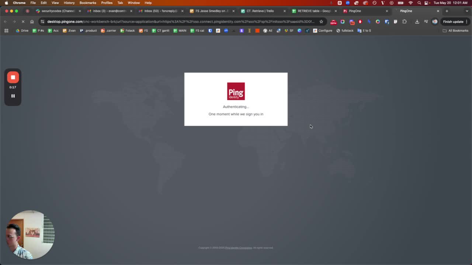
Task: Open the Profiles menu in menu bar
Action: click(107, 3)
